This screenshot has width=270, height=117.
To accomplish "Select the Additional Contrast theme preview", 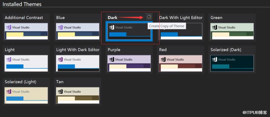I will point(26,31).
